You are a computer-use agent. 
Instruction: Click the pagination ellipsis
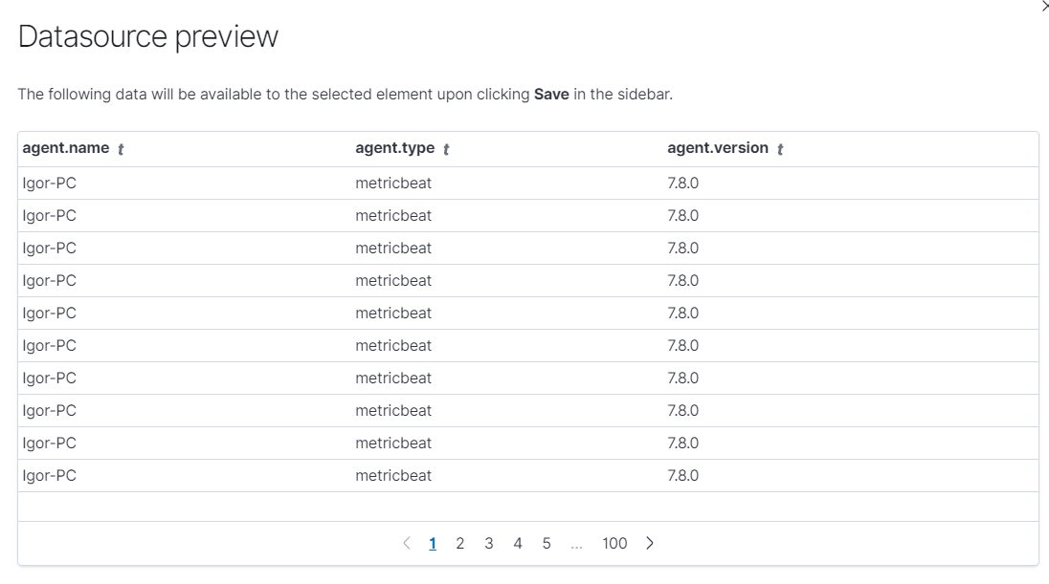coord(577,543)
